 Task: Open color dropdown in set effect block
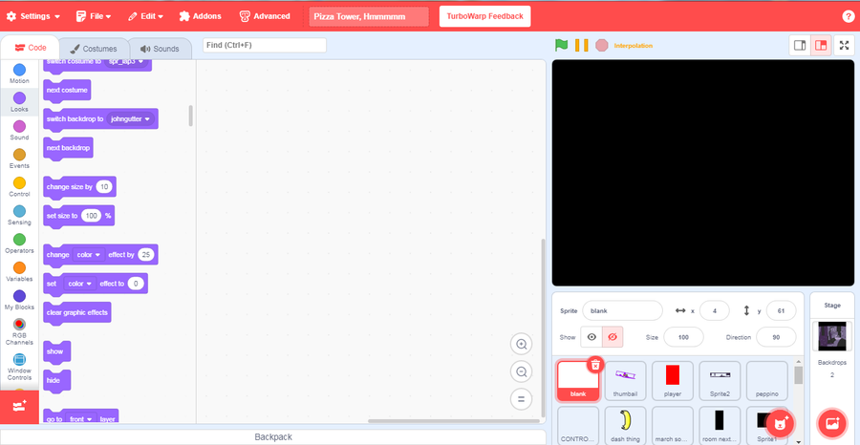tap(79, 284)
